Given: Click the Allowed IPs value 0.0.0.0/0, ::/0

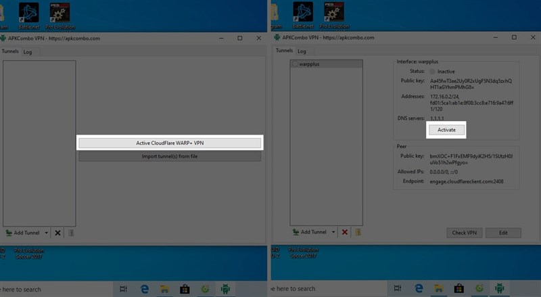Looking at the screenshot, I should pos(444,172).
